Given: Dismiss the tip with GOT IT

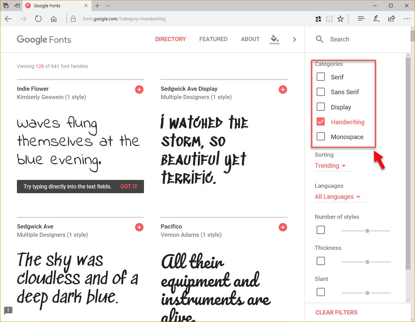Looking at the screenshot, I should click(129, 186).
